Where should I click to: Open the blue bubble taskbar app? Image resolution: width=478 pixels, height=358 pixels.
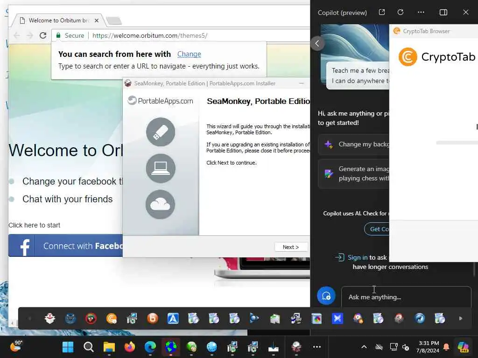coord(212,347)
